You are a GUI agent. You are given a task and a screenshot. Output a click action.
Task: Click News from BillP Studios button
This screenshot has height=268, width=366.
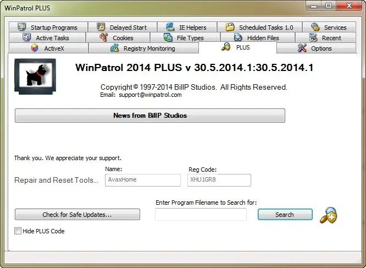[150, 116]
